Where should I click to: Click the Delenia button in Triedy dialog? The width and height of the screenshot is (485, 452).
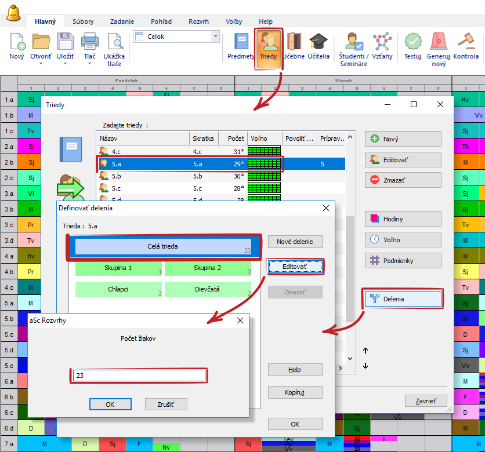(x=403, y=299)
